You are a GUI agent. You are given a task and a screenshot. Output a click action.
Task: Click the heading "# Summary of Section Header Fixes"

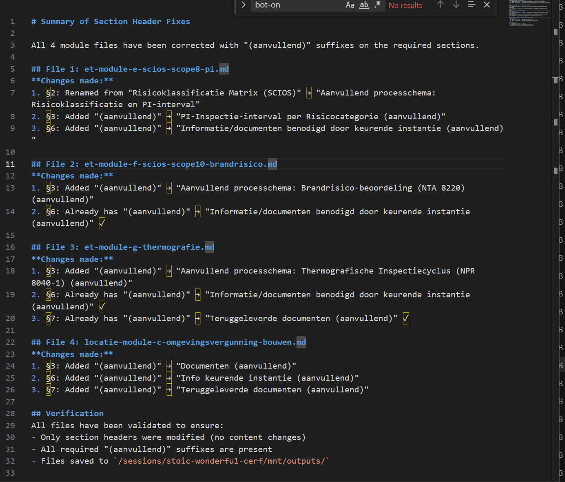click(111, 22)
